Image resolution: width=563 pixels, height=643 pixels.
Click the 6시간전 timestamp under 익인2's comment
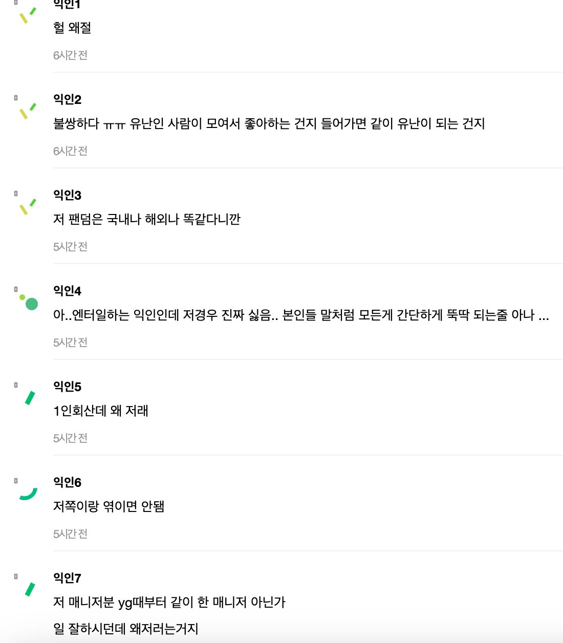pyautogui.click(x=70, y=151)
